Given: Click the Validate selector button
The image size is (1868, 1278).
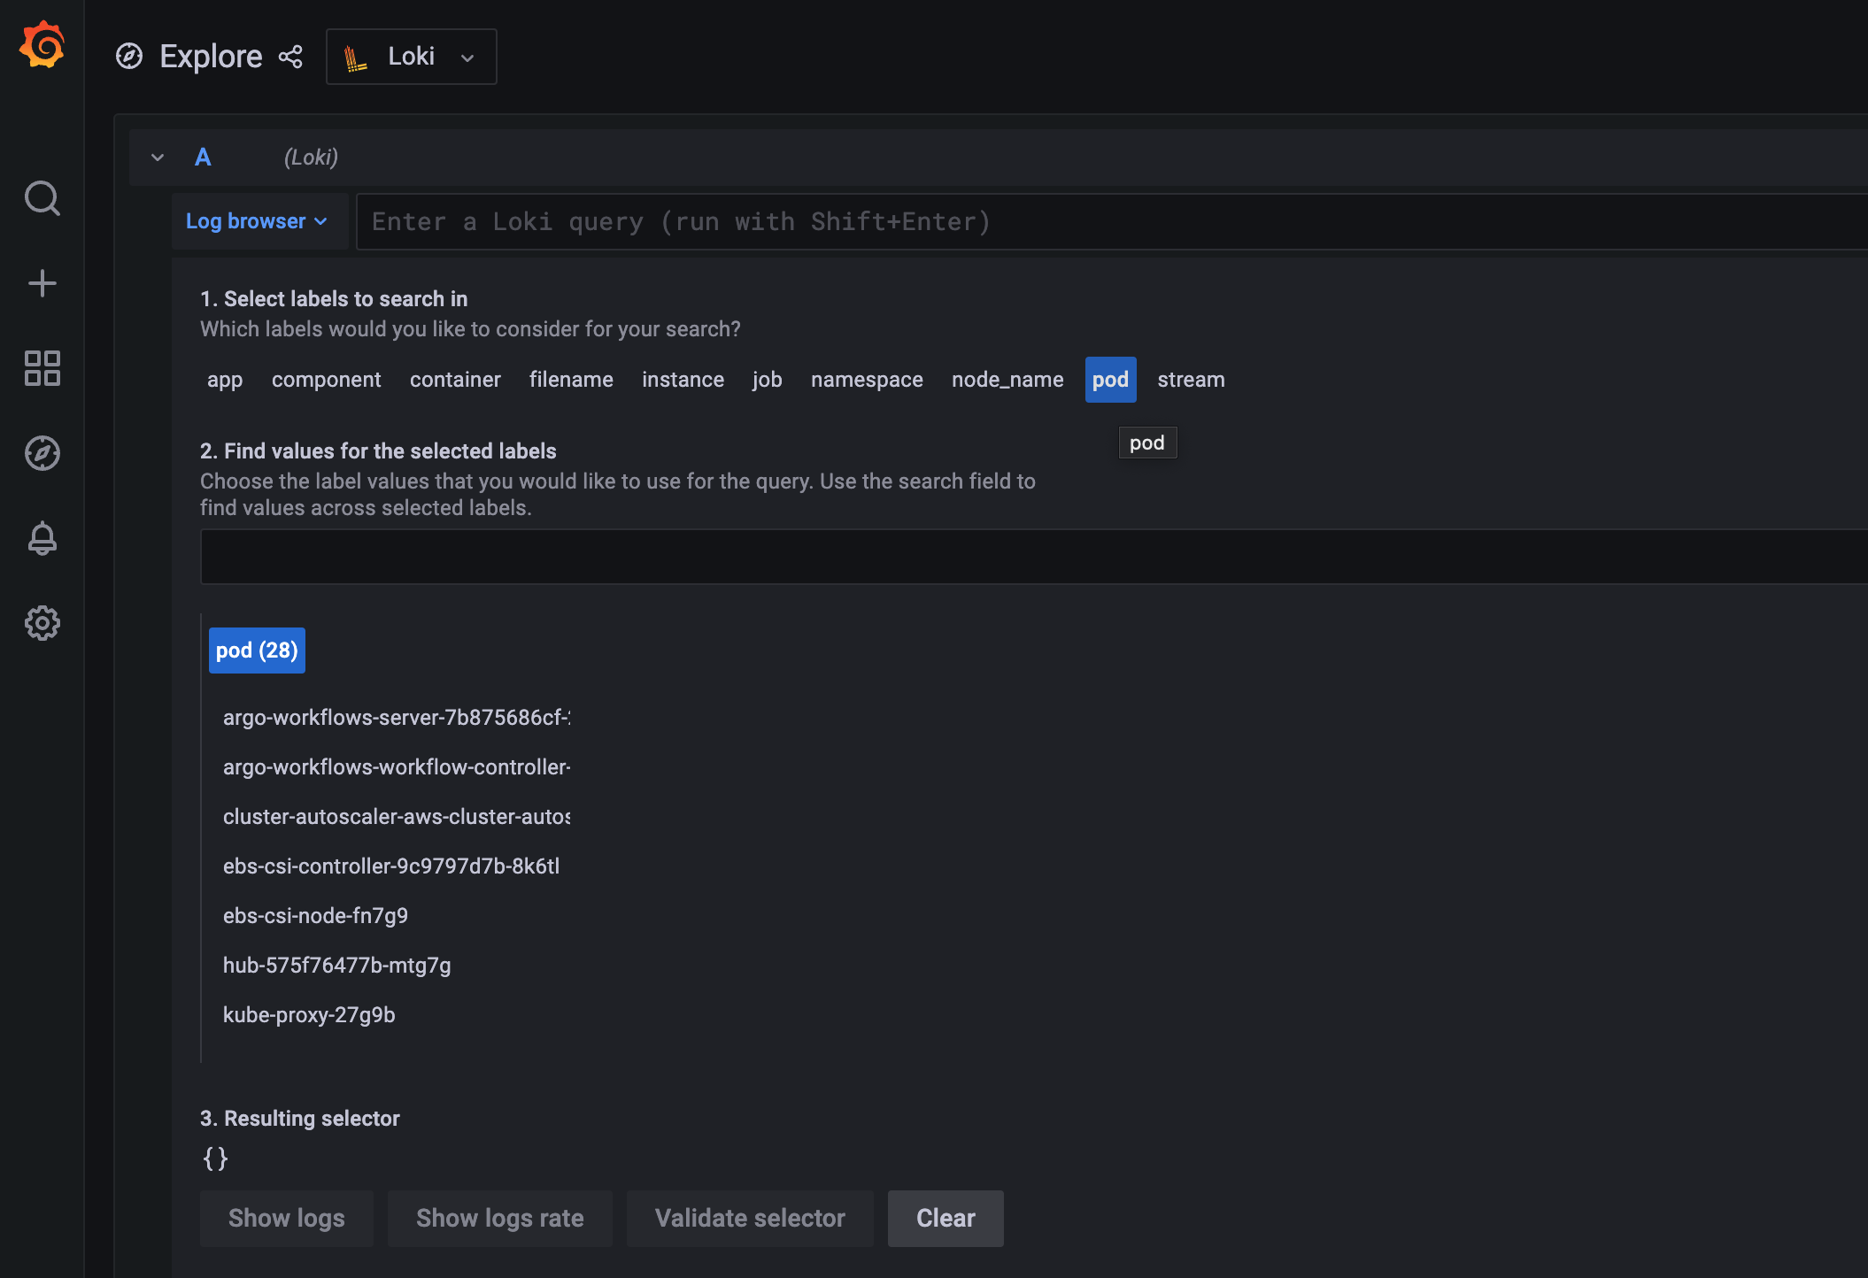Looking at the screenshot, I should 750,1219.
